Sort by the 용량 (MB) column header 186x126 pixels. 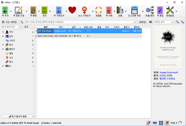tap(88, 27)
